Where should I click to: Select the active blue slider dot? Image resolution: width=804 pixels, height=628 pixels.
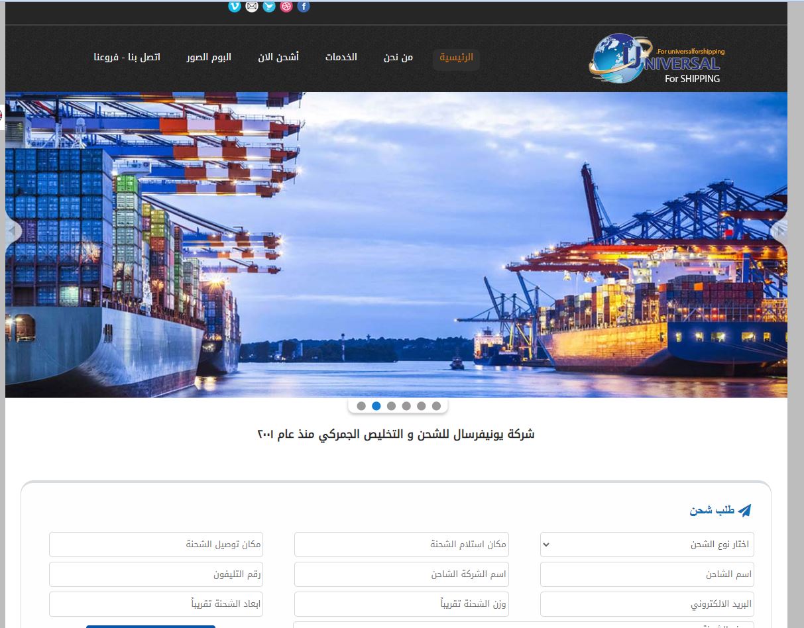376,406
